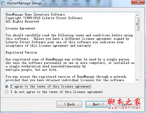
Task: Click the "License Agreement" heading in the text box
Action: [x=20, y=28]
